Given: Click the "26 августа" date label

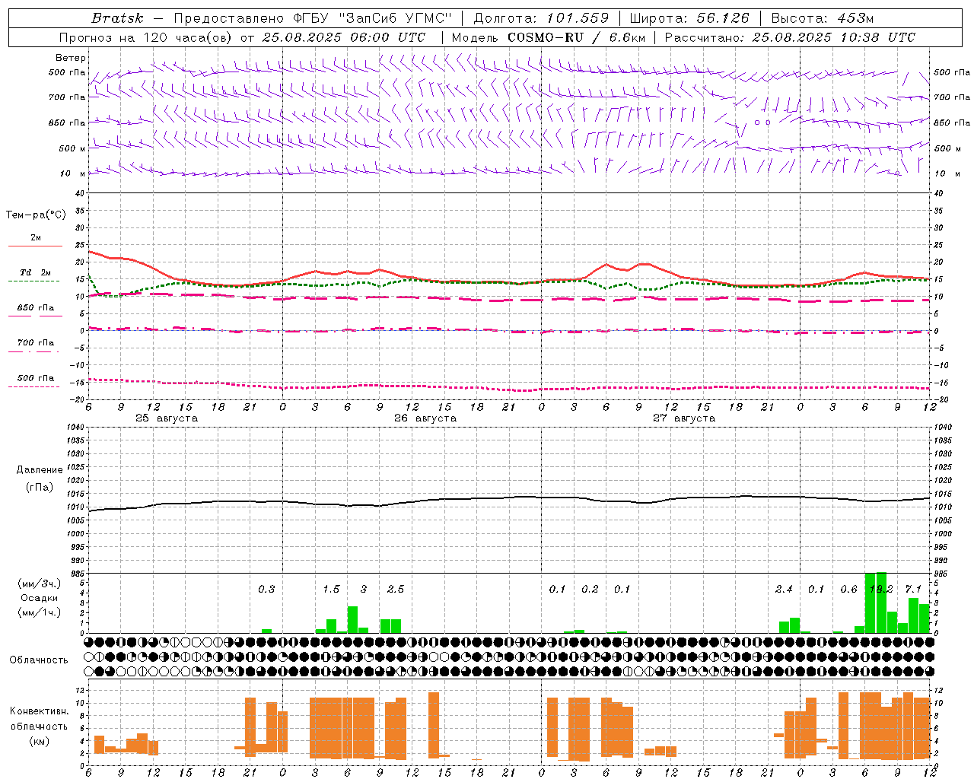Looking at the screenshot, I should coord(425,418).
